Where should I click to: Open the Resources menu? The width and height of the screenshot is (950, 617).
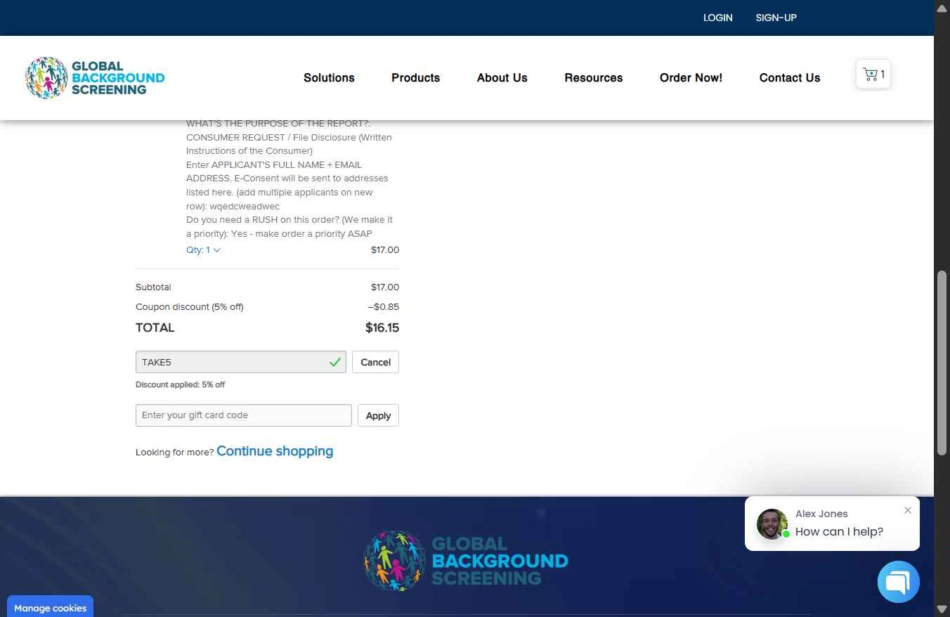click(x=593, y=78)
